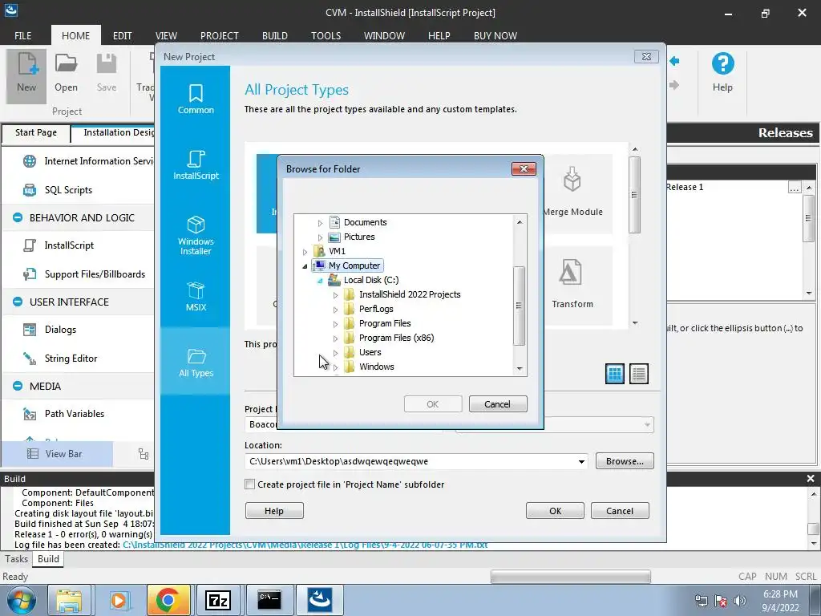Expand the VM1 folder node

[305, 252]
